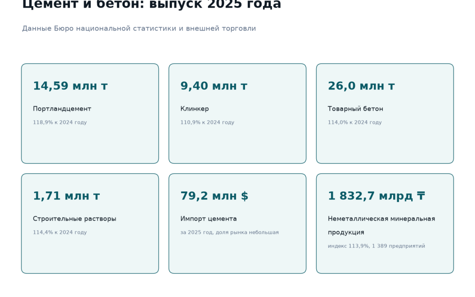This screenshot has height=297, width=475.
Task: Click '118,9% к 2024 году' note
Action: pos(60,122)
